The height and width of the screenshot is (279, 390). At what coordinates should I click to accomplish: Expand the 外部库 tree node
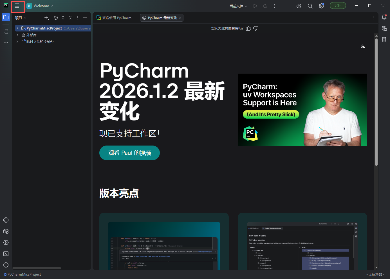[x=17, y=35]
